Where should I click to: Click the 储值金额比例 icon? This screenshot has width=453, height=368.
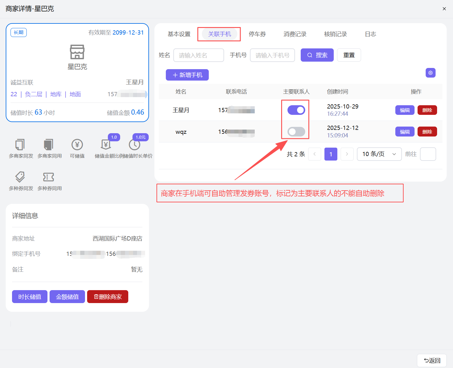click(106, 145)
